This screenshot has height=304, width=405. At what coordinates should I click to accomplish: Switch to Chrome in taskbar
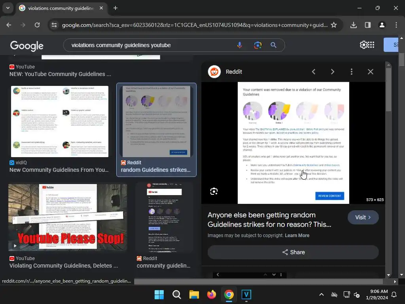coord(229,294)
